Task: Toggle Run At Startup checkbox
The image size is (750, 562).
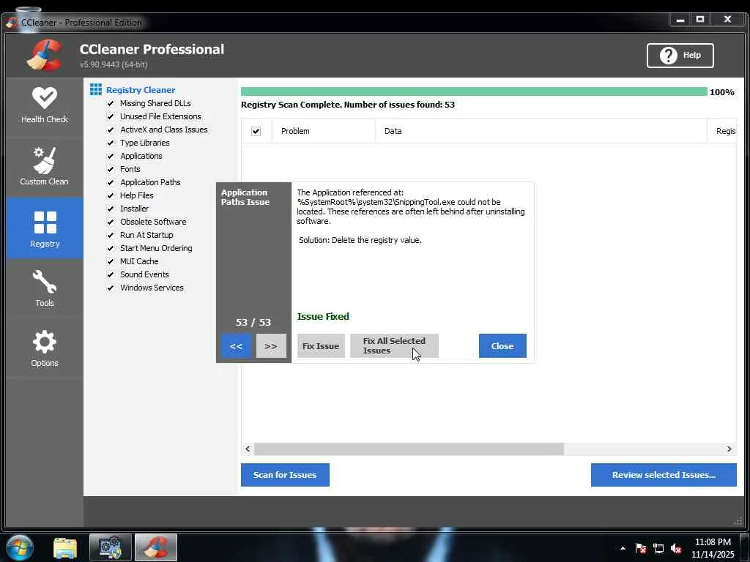Action: click(111, 235)
